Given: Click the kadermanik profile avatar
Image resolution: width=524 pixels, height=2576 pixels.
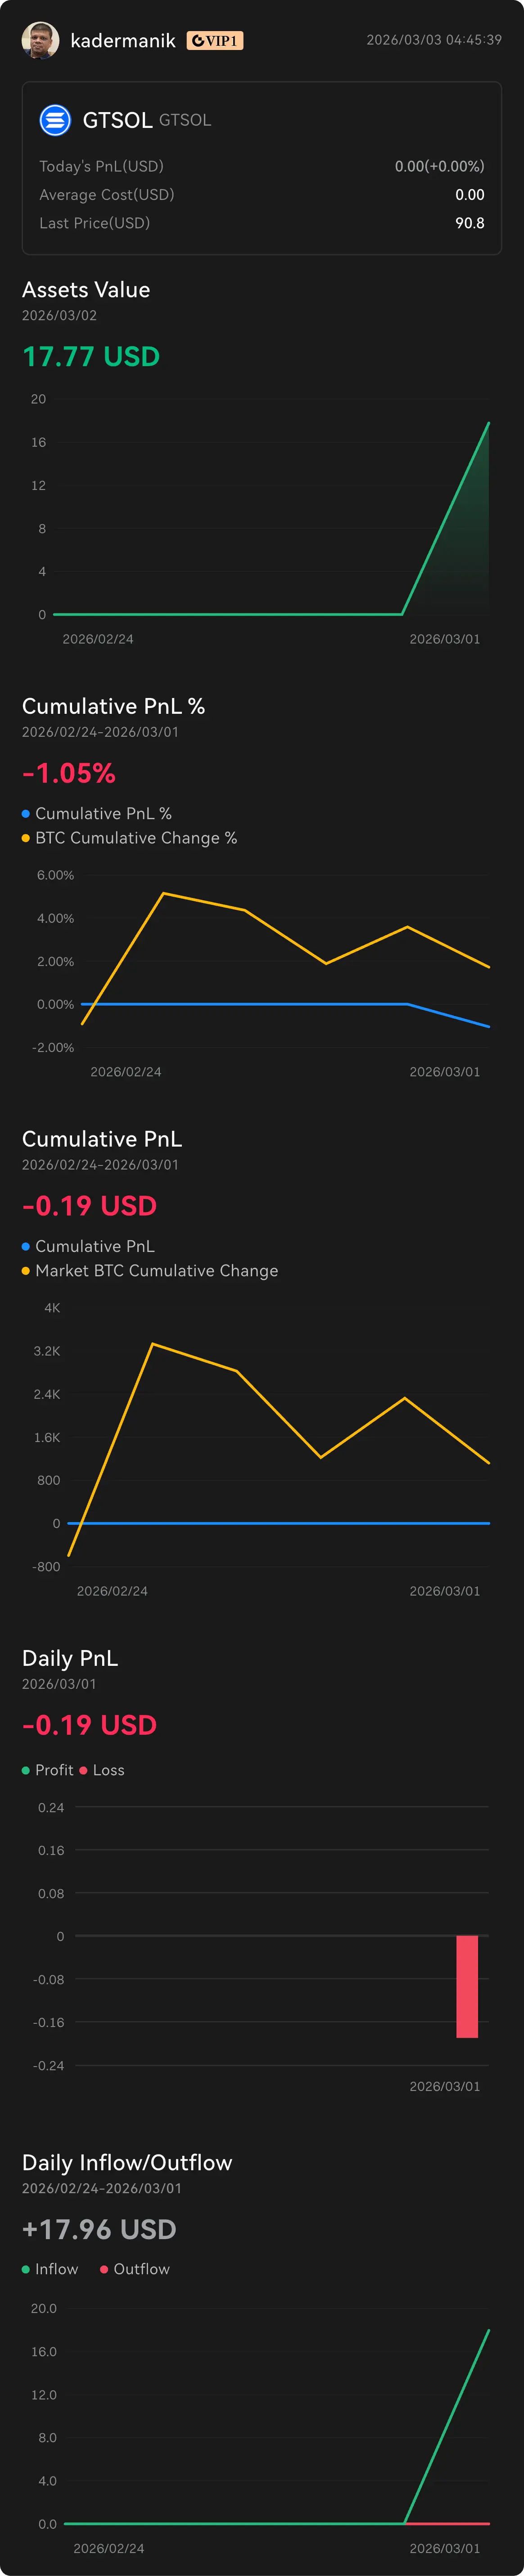Looking at the screenshot, I should click(40, 40).
